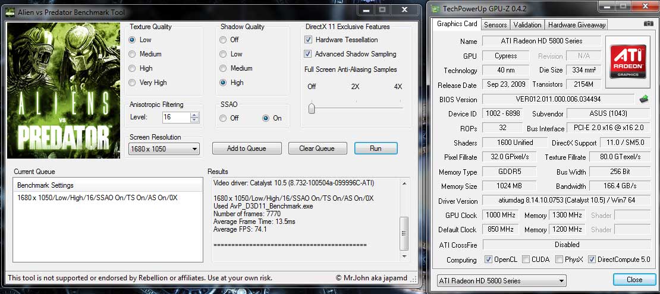Click the 4X mark on the anti-aliasing slider
Image resolution: width=660 pixels, height=294 pixels.
click(x=398, y=87)
